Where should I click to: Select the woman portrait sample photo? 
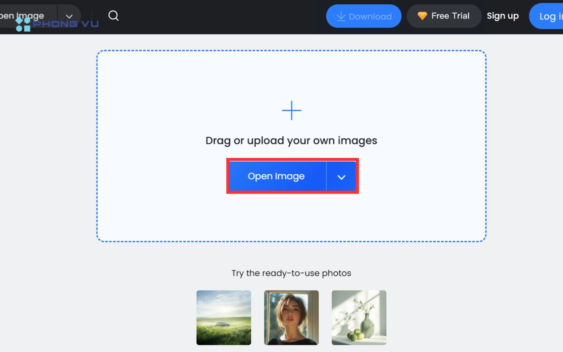pyautogui.click(x=291, y=318)
